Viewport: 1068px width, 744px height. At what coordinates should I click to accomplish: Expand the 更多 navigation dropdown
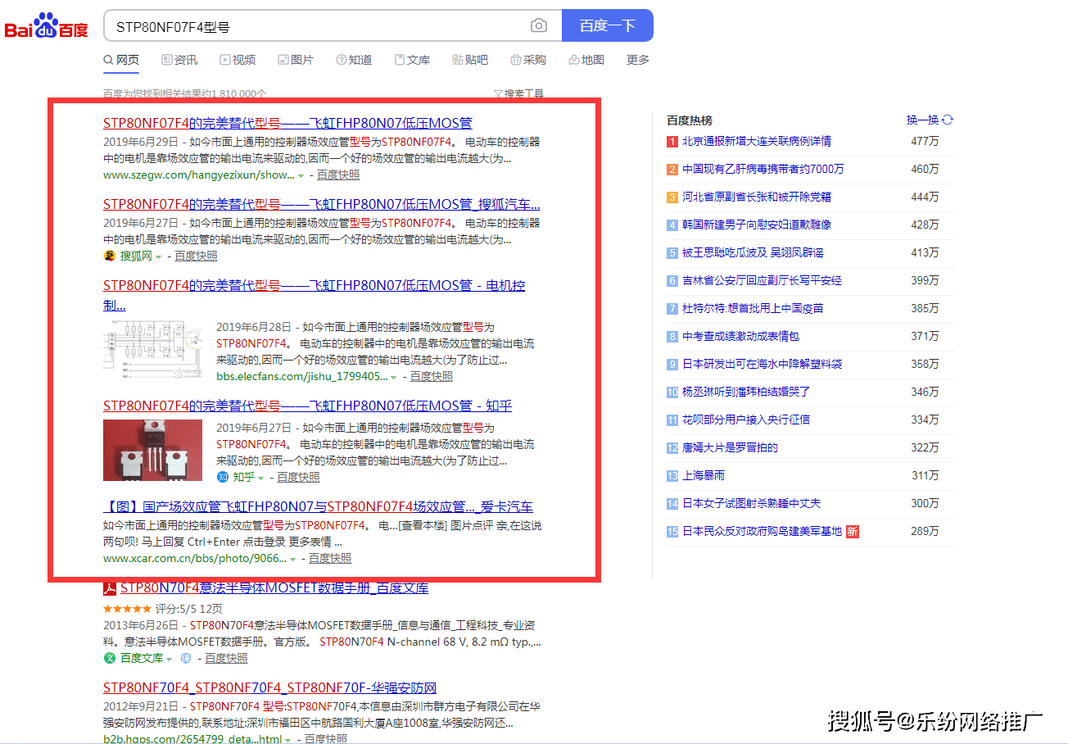pyautogui.click(x=637, y=59)
